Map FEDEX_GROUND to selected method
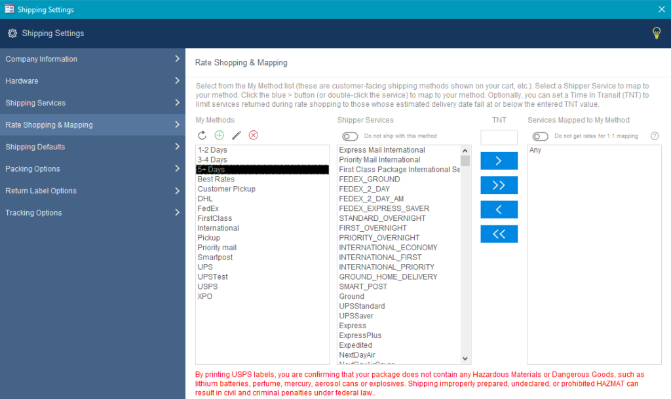The width and height of the screenshot is (671, 399). tap(370, 178)
